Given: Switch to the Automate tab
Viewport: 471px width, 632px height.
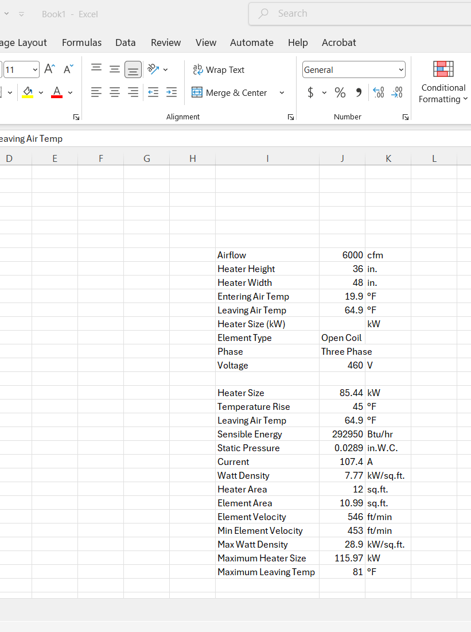Looking at the screenshot, I should coord(252,42).
